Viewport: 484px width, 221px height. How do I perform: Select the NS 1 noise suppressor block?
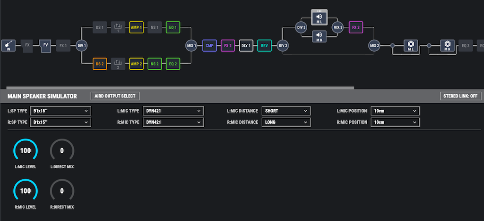pyautogui.click(x=155, y=27)
